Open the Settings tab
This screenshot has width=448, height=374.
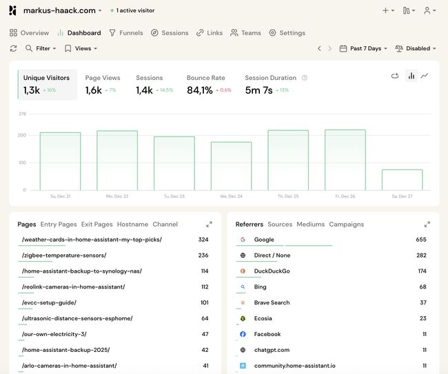[x=287, y=33]
